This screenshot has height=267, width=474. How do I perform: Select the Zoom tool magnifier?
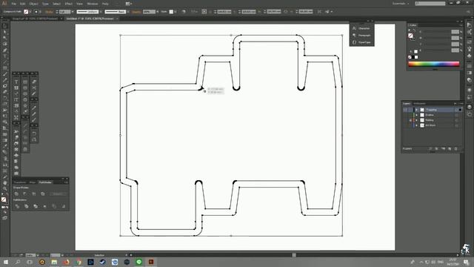tap(5, 188)
